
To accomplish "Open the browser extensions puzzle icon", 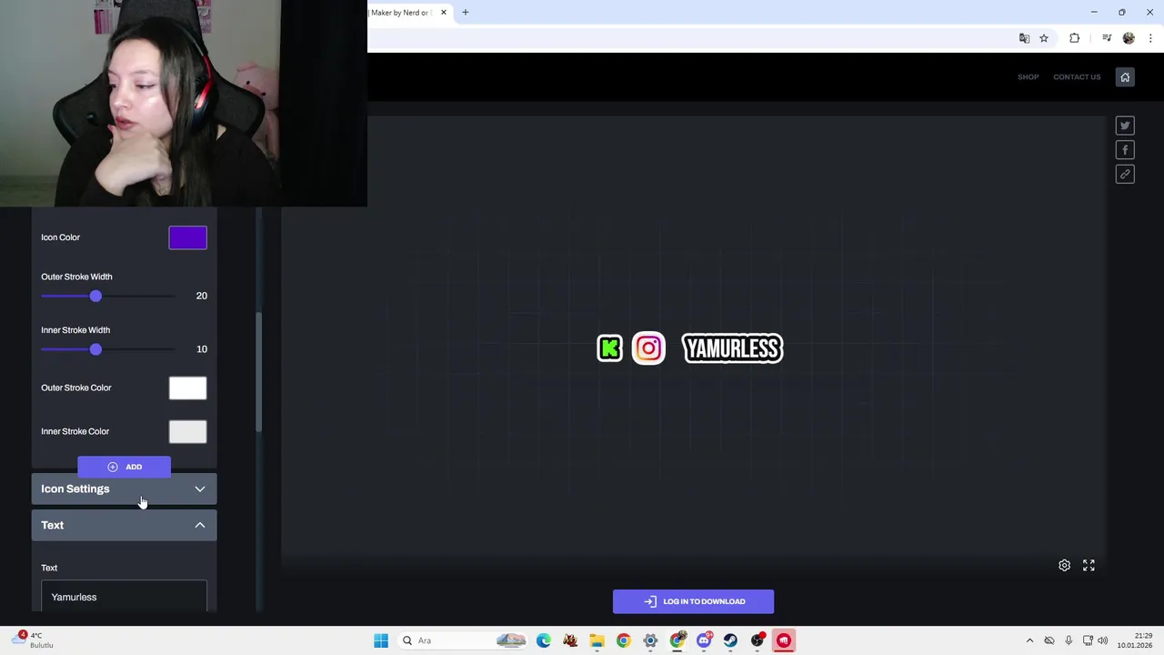I will coord(1074,38).
